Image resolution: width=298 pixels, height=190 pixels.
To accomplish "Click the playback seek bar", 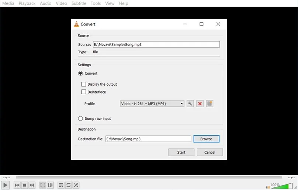I will 149,177.
